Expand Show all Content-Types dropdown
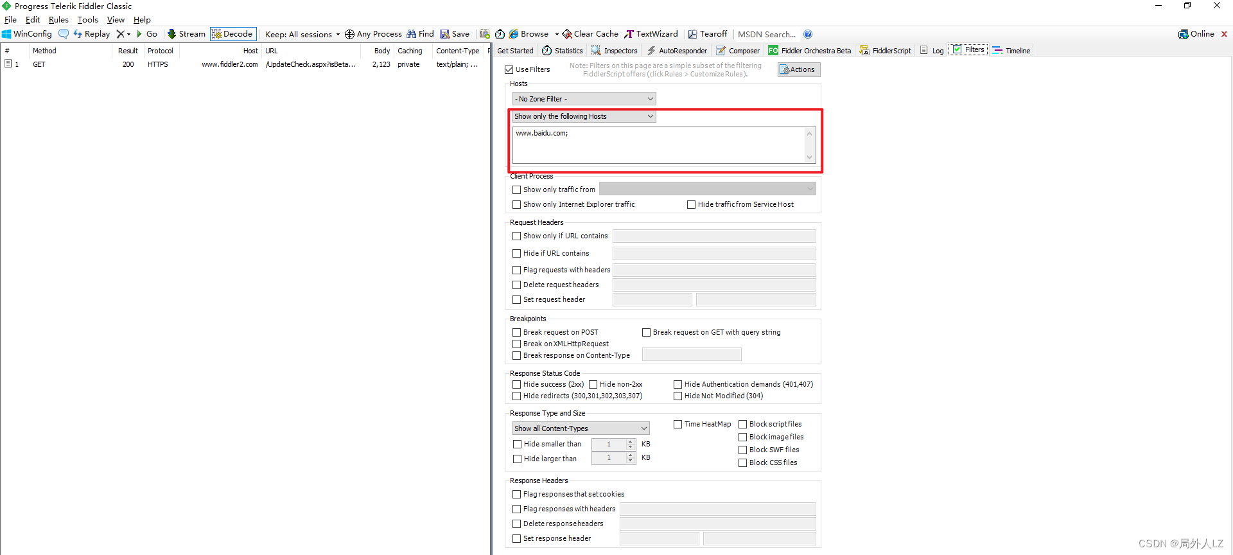This screenshot has height=555, width=1233. click(581, 428)
